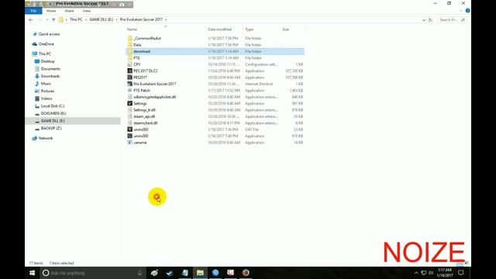Open Explorer help question icon
Image resolution: width=496 pixels, height=279 pixels.
click(467, 11)
